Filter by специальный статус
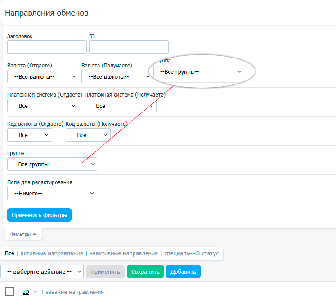The width and height of the screenshot is (336, 302). (x=191, y=253)
